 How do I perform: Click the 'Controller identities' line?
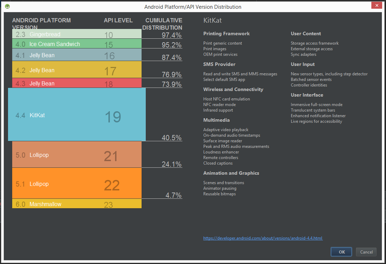309,85
